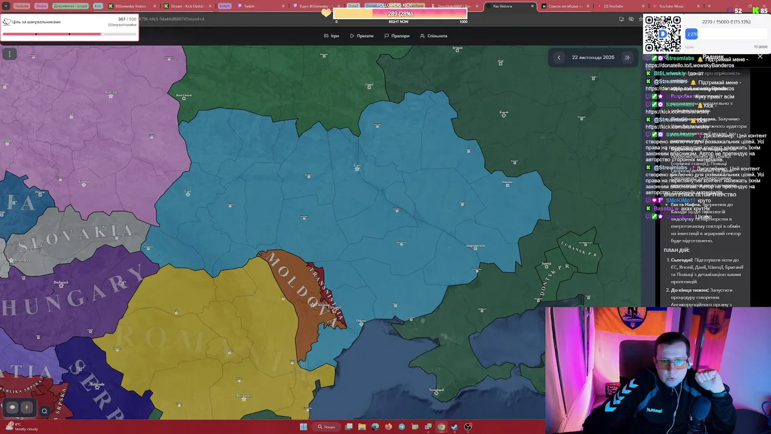771x434 pixels.
Task: Open the Пресети menu
Action: click(361, 36)
